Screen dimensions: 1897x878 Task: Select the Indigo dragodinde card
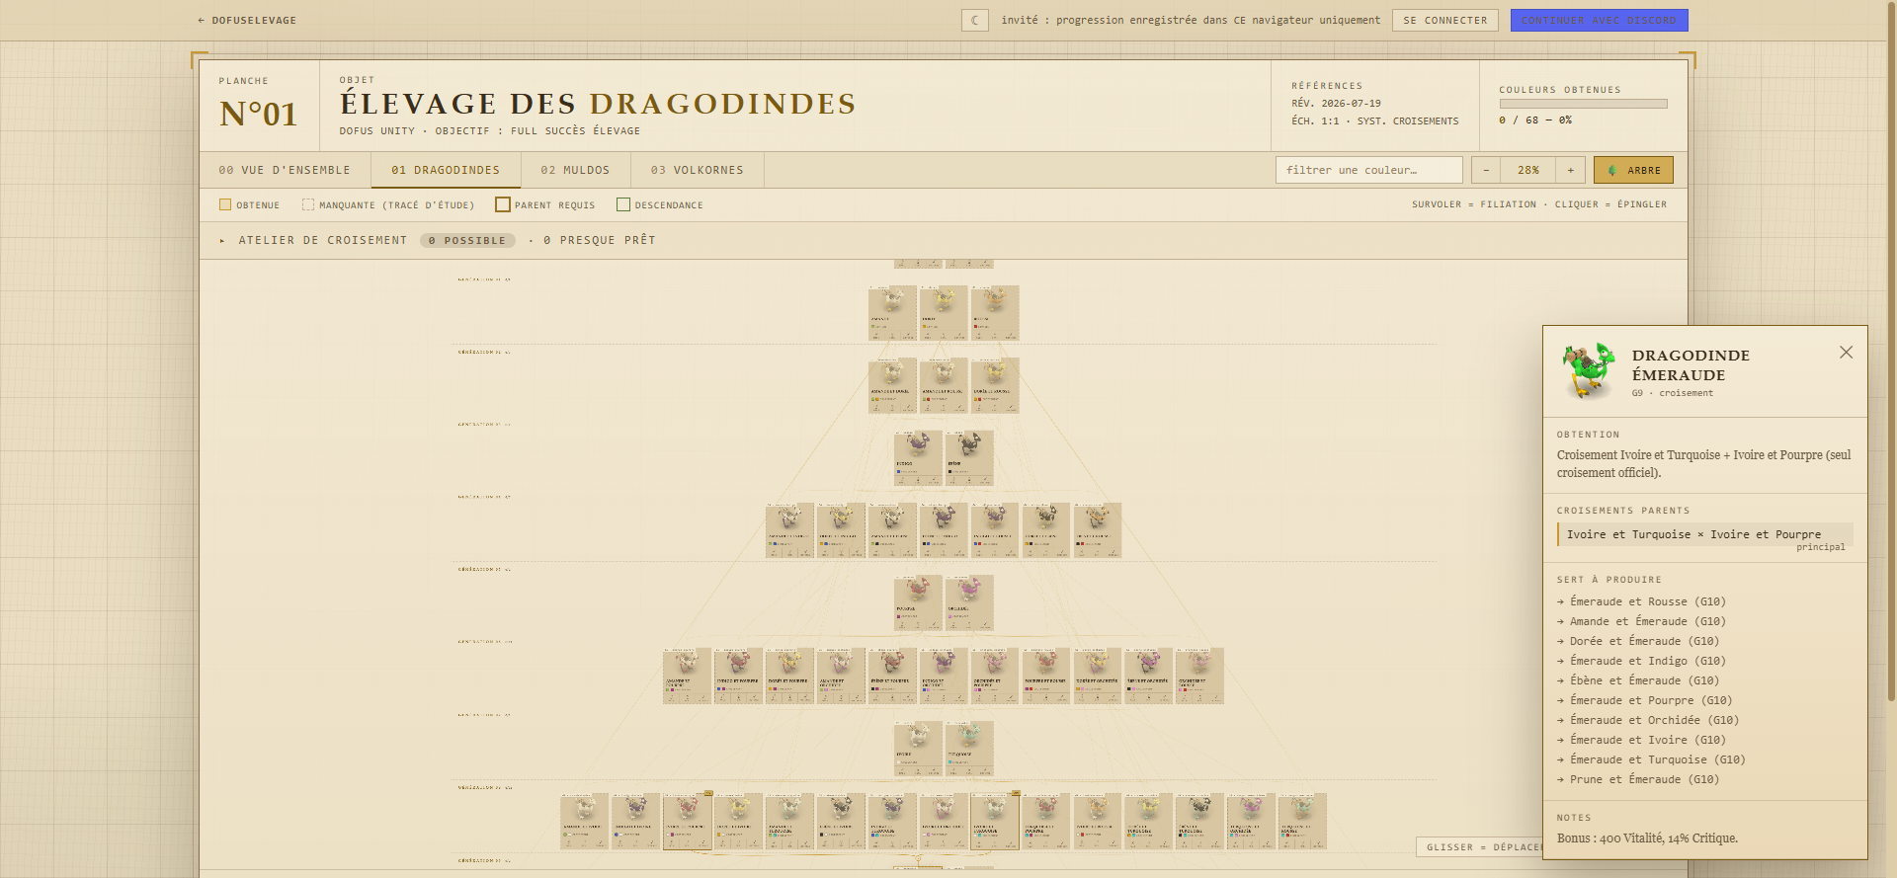(x=918, y=458)
